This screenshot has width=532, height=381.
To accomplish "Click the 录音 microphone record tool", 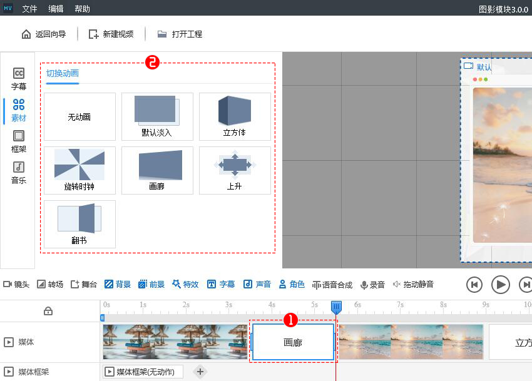I will pyautogui.click(x=372, y=285).
